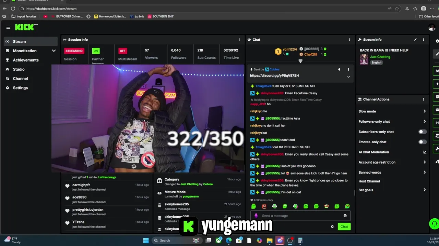Viewport: 439px width, 246px height.
Task: Pick the first green emote in row
Action: [x=253, y=206]
